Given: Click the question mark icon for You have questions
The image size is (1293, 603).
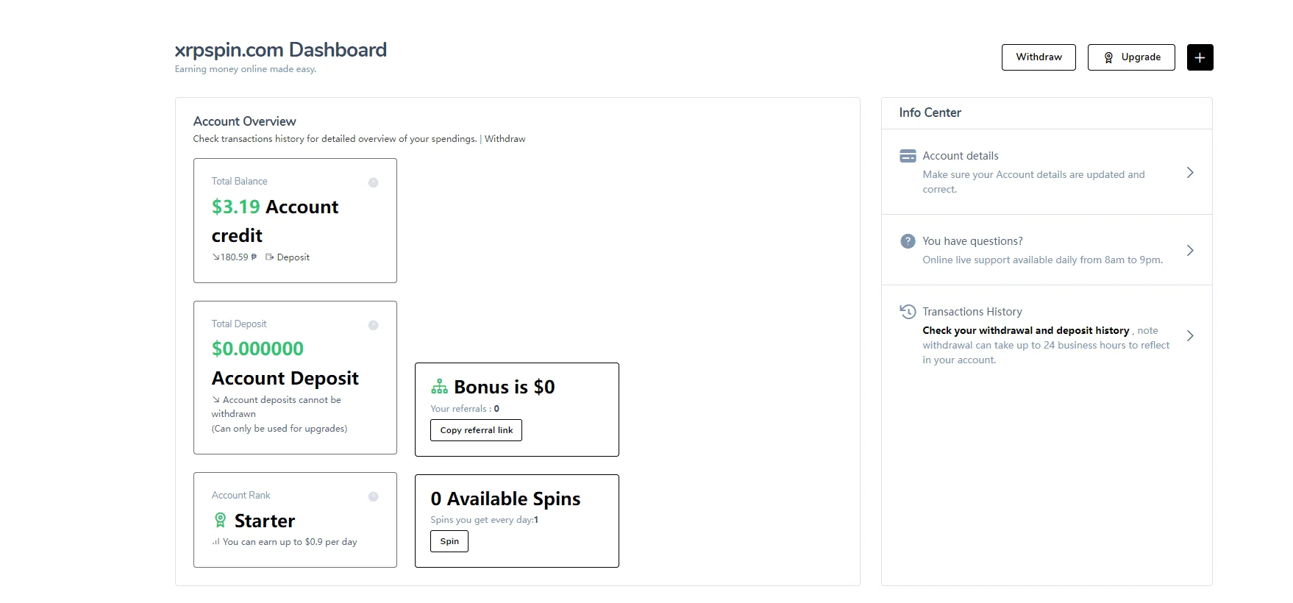Looking at the screenshot, I should point(908,241).
